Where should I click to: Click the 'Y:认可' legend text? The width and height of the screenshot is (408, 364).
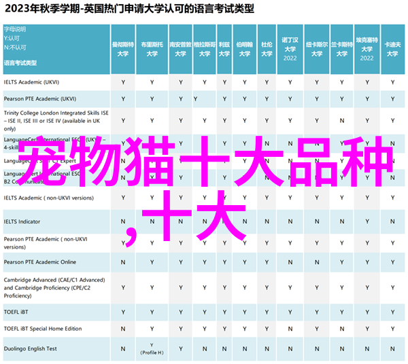(12, 39)
